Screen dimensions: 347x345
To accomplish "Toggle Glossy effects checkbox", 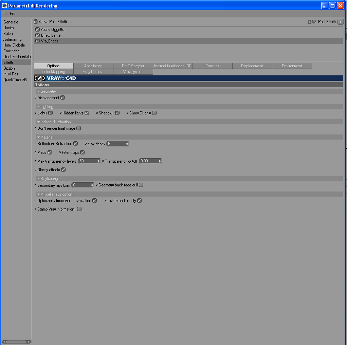I will coord(63,169).
